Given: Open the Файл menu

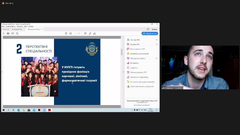Looking at the screenshot, I should click(x=3, y=26).
